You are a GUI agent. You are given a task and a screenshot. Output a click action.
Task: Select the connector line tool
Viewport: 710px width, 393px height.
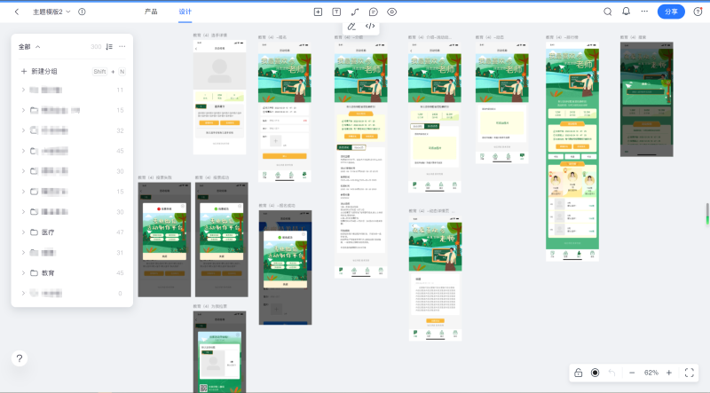(355, 12)
